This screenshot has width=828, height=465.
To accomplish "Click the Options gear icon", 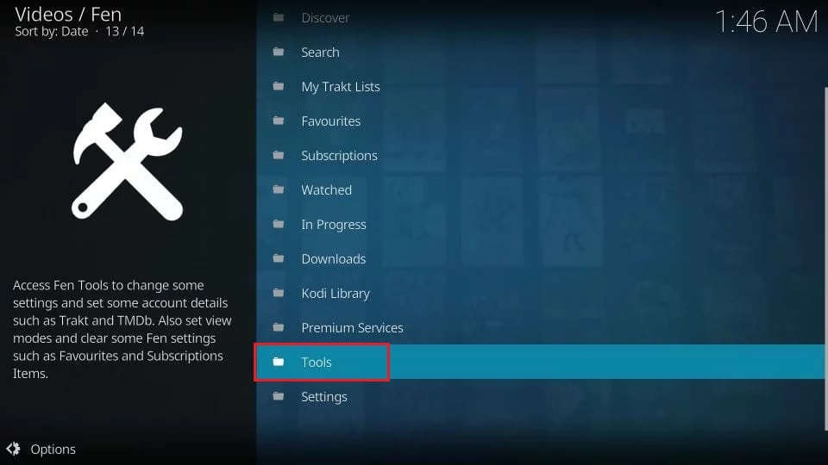I will pyautogui.click(x=14, y=449).
